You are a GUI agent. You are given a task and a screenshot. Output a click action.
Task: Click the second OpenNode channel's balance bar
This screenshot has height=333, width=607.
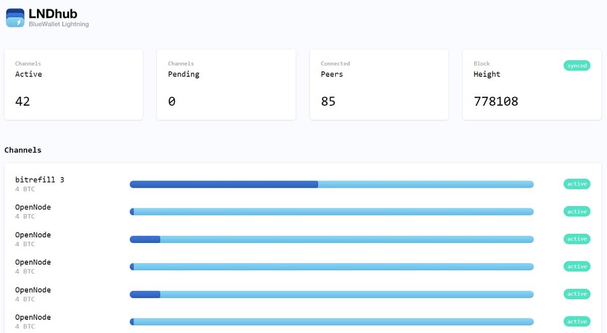pyautogui.click(x=331, y=239)
